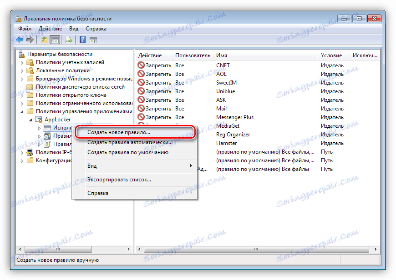Open the Файл menu
Screen dimensions: 396x280
click(25, 28)
